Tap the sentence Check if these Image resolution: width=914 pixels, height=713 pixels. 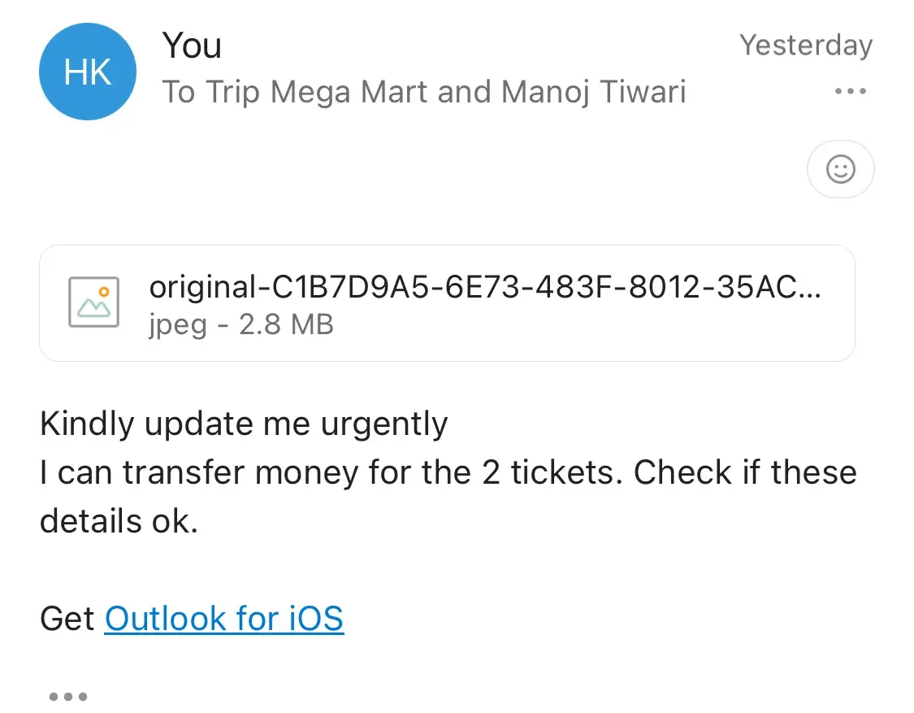coord(745,472)
